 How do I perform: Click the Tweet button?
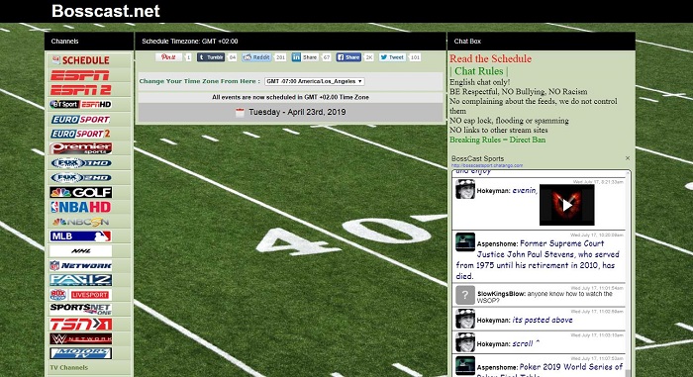pos(392,57)
